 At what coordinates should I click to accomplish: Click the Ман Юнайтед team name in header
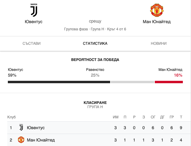click(157, 22)
